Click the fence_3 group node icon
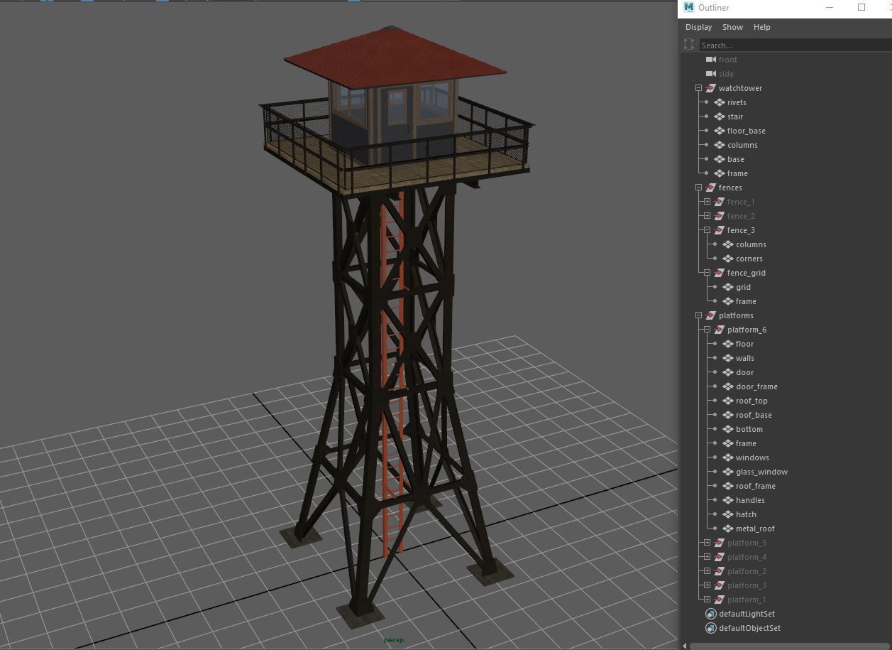 click(x=719, y=230)
